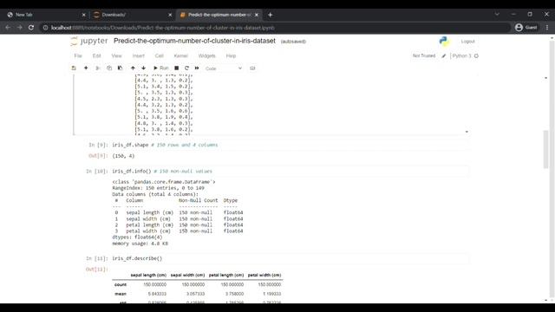Close the Downloads/ browser tab

point(170,15)
